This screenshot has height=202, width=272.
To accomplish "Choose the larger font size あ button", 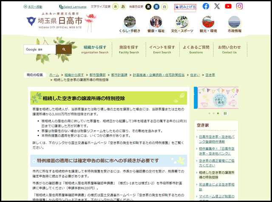I will click(x=123, y=7).
